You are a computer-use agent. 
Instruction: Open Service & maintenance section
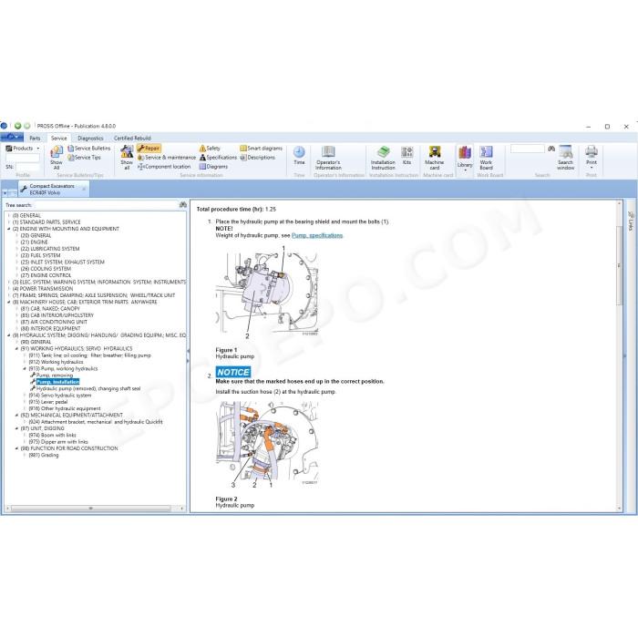tap(167, 158)
